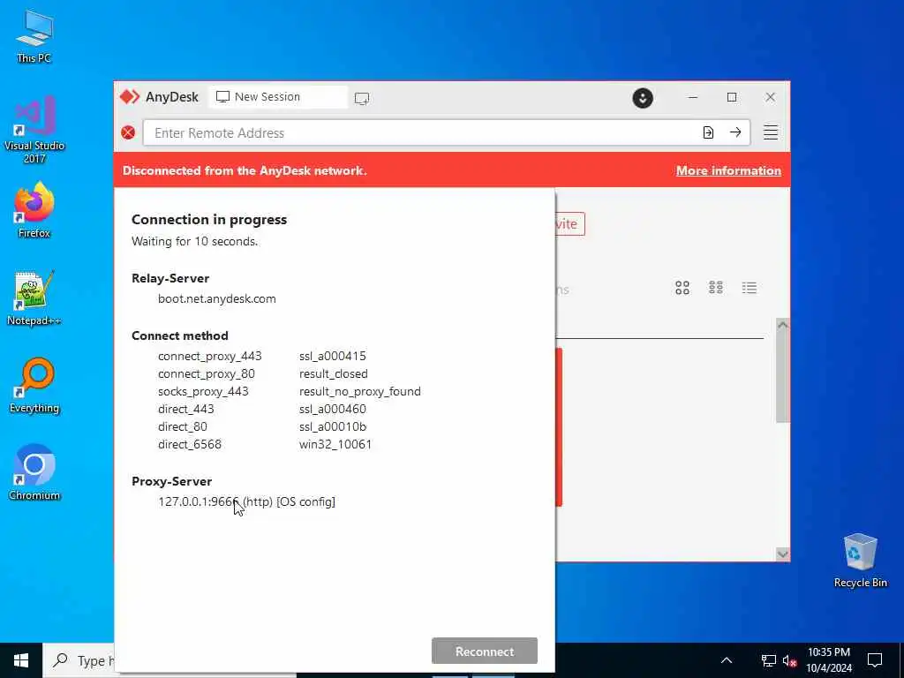Click the scrollbar up arrow in AnyDesk
Image resolution: width=904 pixels, height=678 pixels.
click(x=782, y=325)
